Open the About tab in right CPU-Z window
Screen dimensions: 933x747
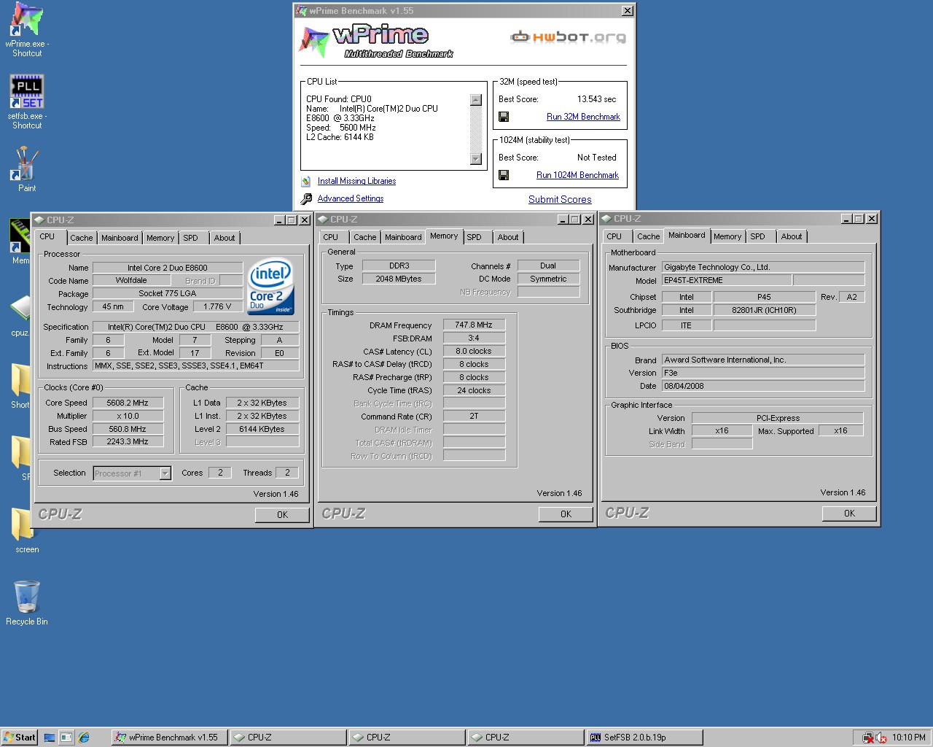click(x=792, y=236)
